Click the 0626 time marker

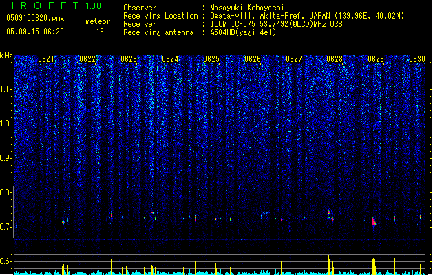click(x=253, y=59)
